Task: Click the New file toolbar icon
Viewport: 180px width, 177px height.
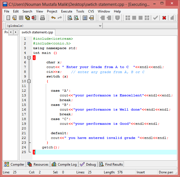Action: click(8, 18)
